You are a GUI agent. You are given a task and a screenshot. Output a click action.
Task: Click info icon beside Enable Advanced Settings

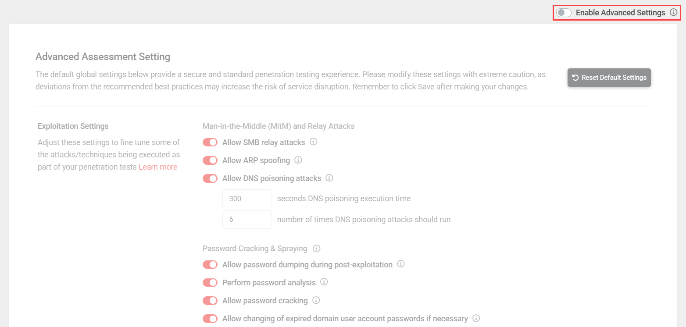pos(674,13)
